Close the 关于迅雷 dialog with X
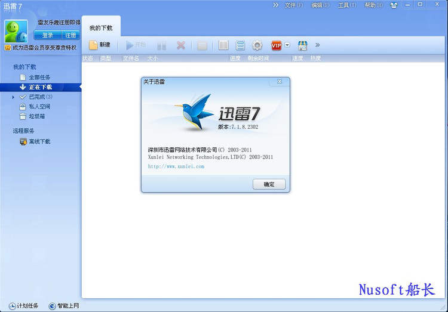Viewport: 448px width, 312px height. point(280,81)
